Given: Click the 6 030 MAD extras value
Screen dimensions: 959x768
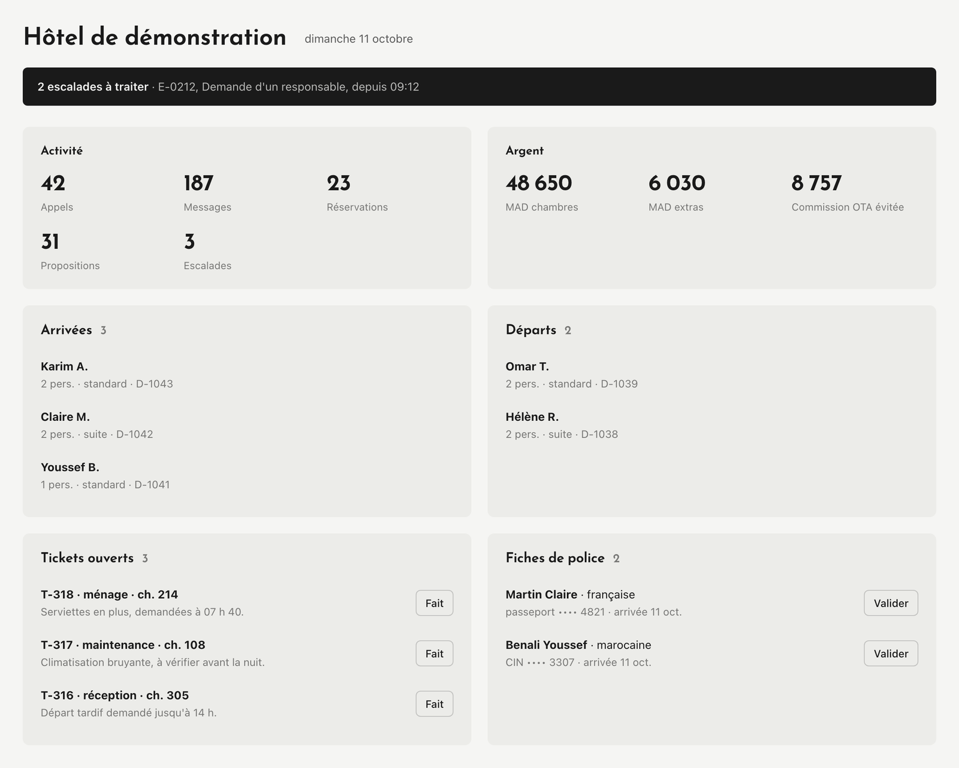Looking at the screenshot, I should 677,183.
